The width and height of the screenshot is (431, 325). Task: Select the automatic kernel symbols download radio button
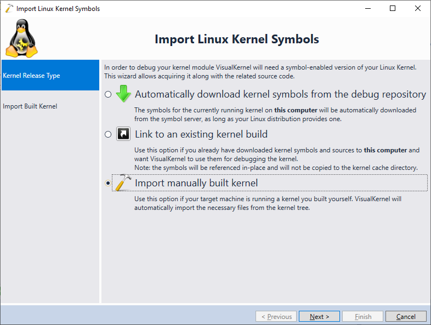click(x=108, y=94)
